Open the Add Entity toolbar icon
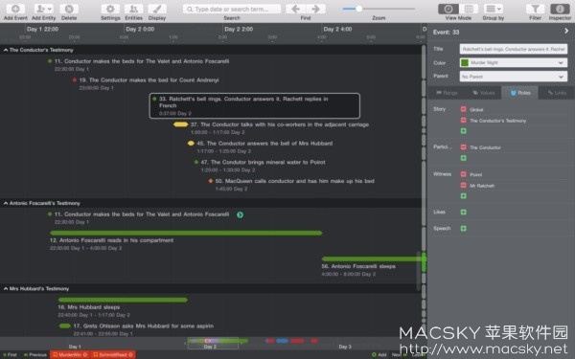 coord(44,9)
